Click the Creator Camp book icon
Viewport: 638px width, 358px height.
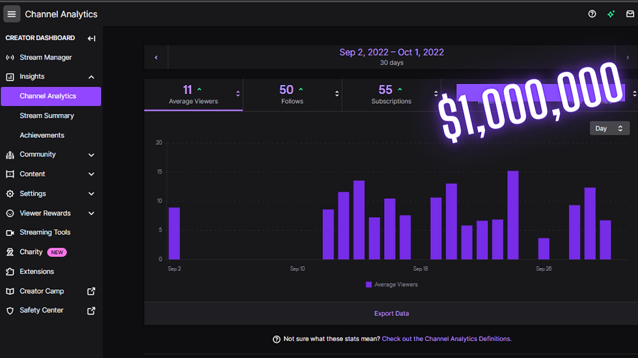[x=10, y=291]
